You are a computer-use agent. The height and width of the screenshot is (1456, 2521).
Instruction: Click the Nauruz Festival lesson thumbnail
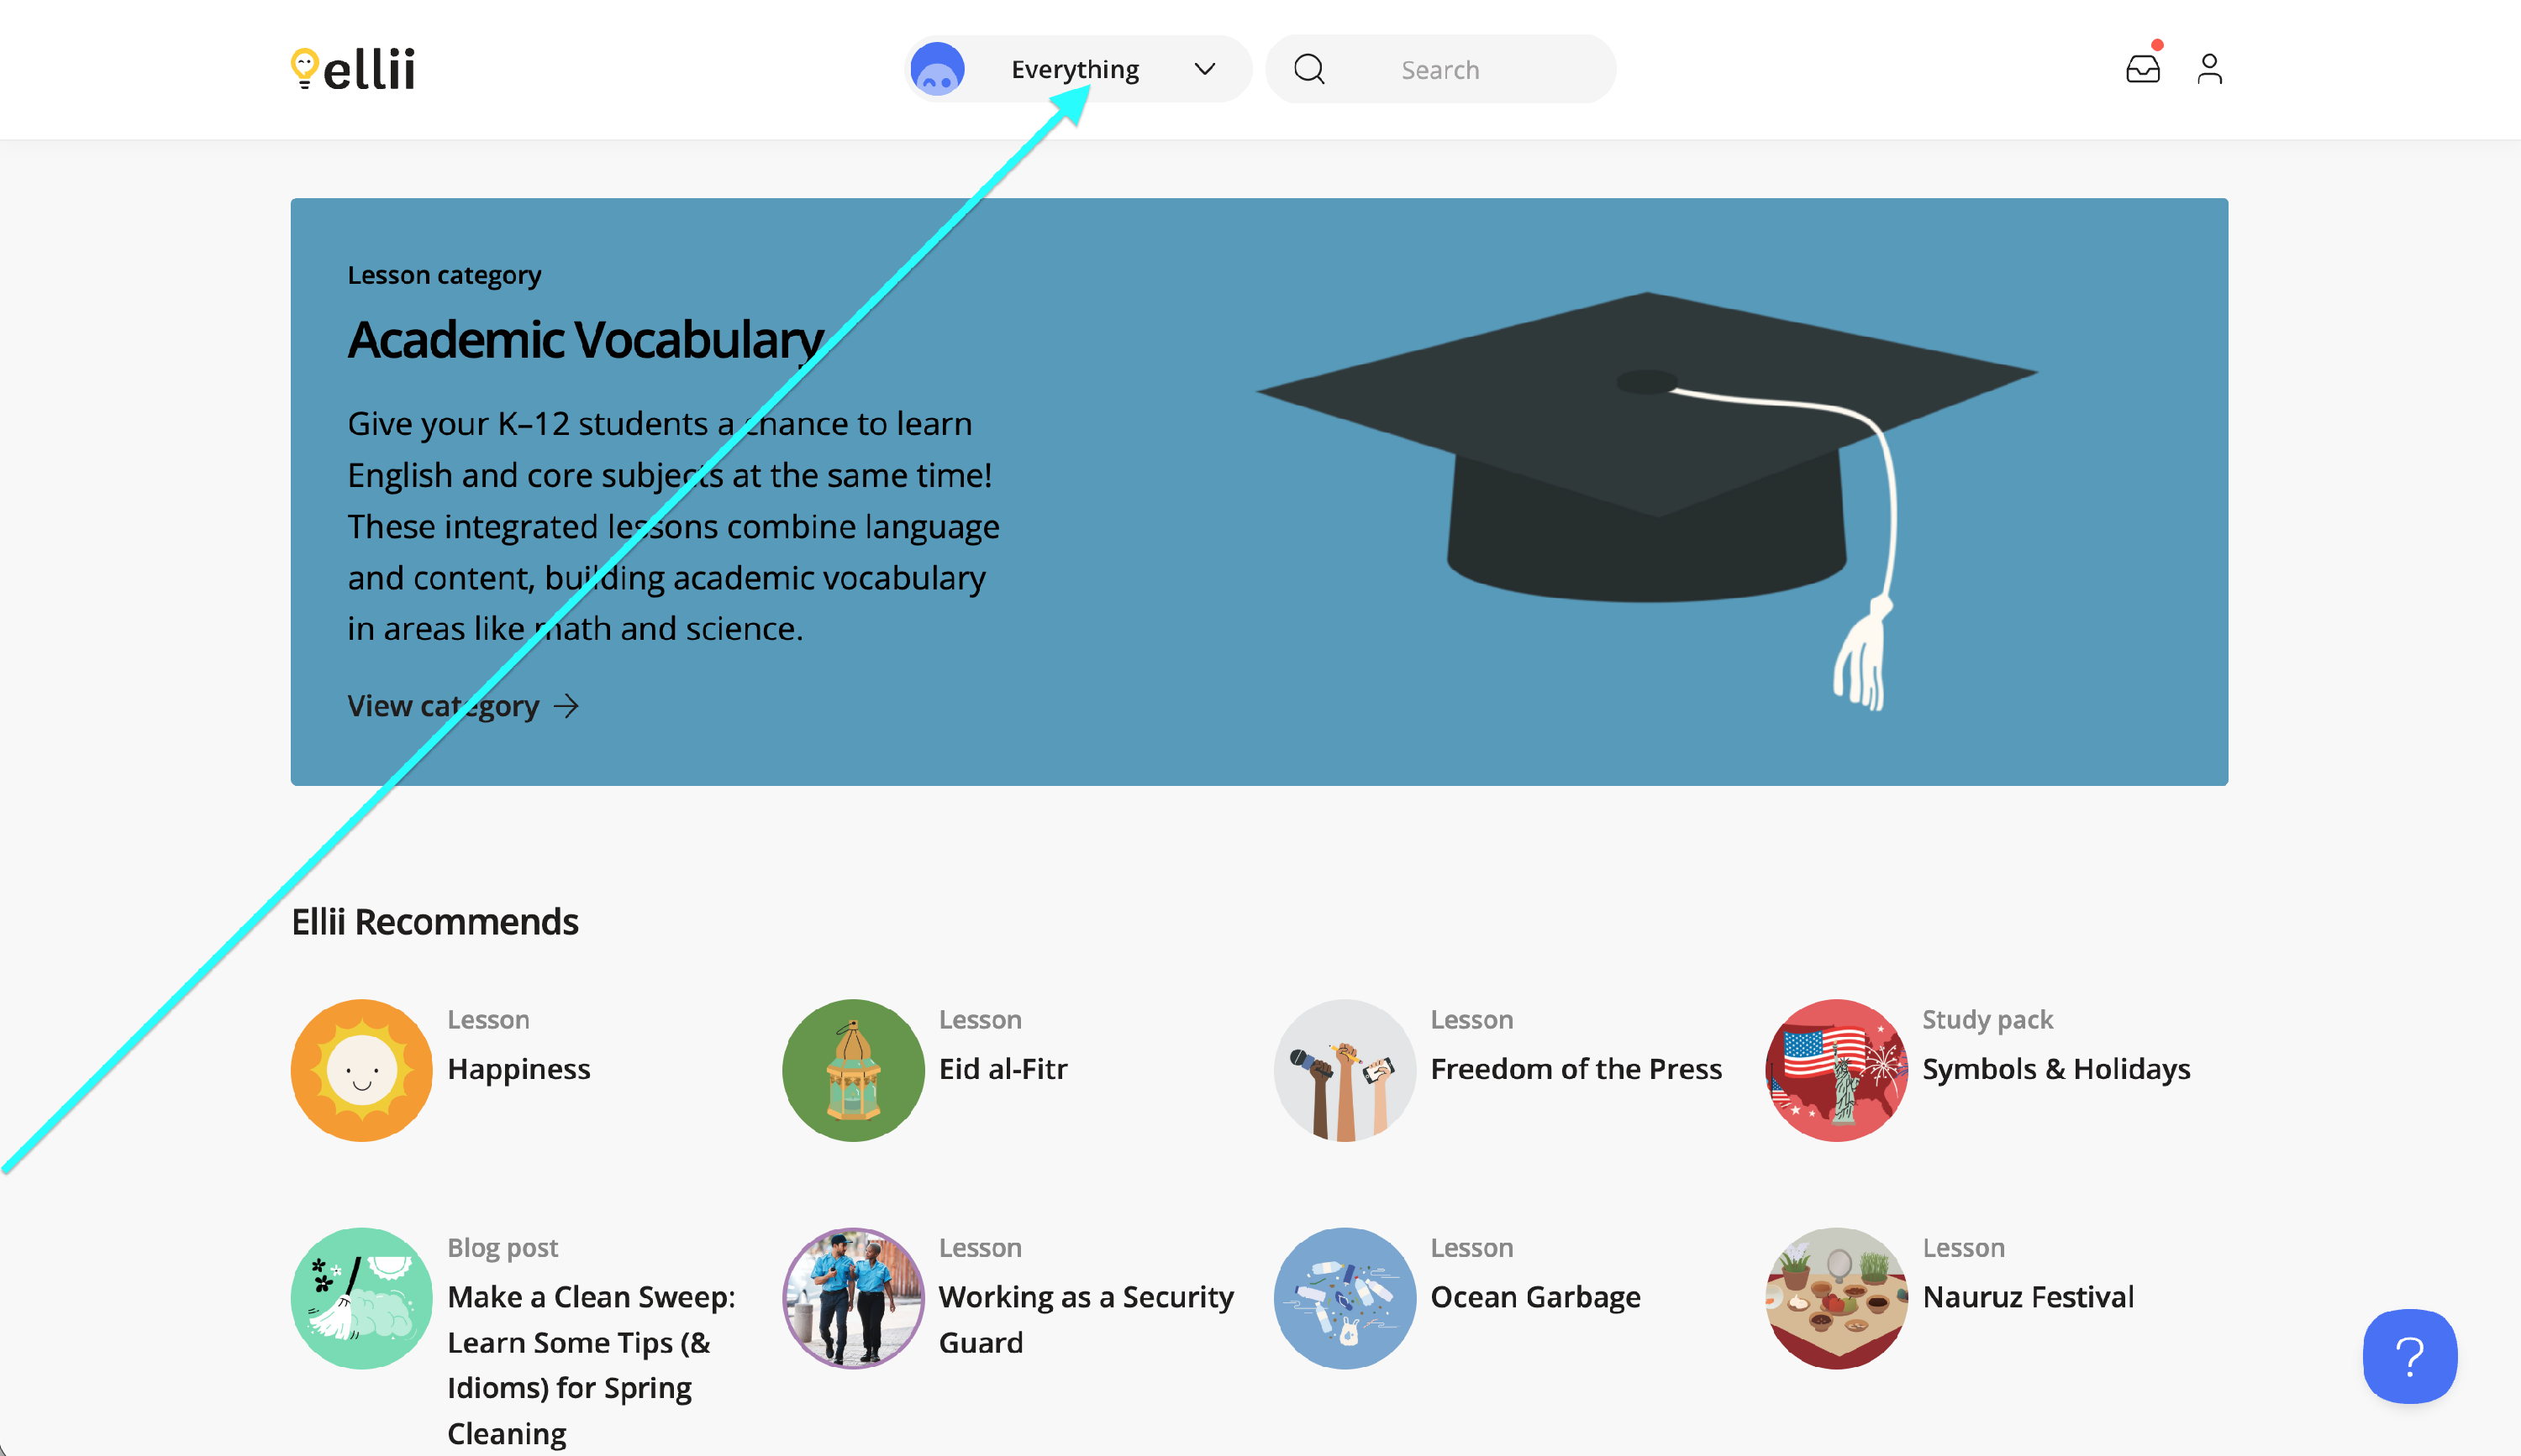pyautogui.click(x=1837, y=1298)
